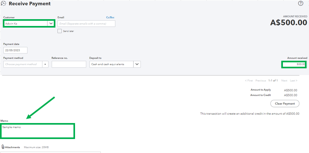The image size is (309, 153).
Task: Go to Previous page link
Action: pos(260,81)
